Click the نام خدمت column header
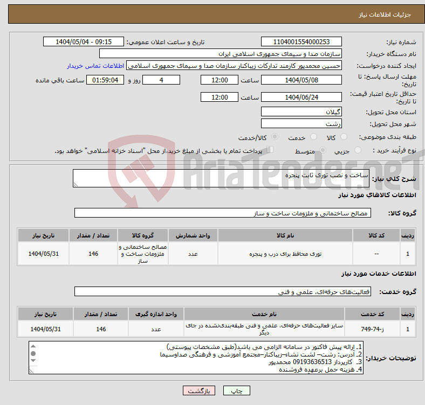This screenshot has width=425, height=405. (x=264, y=314)
